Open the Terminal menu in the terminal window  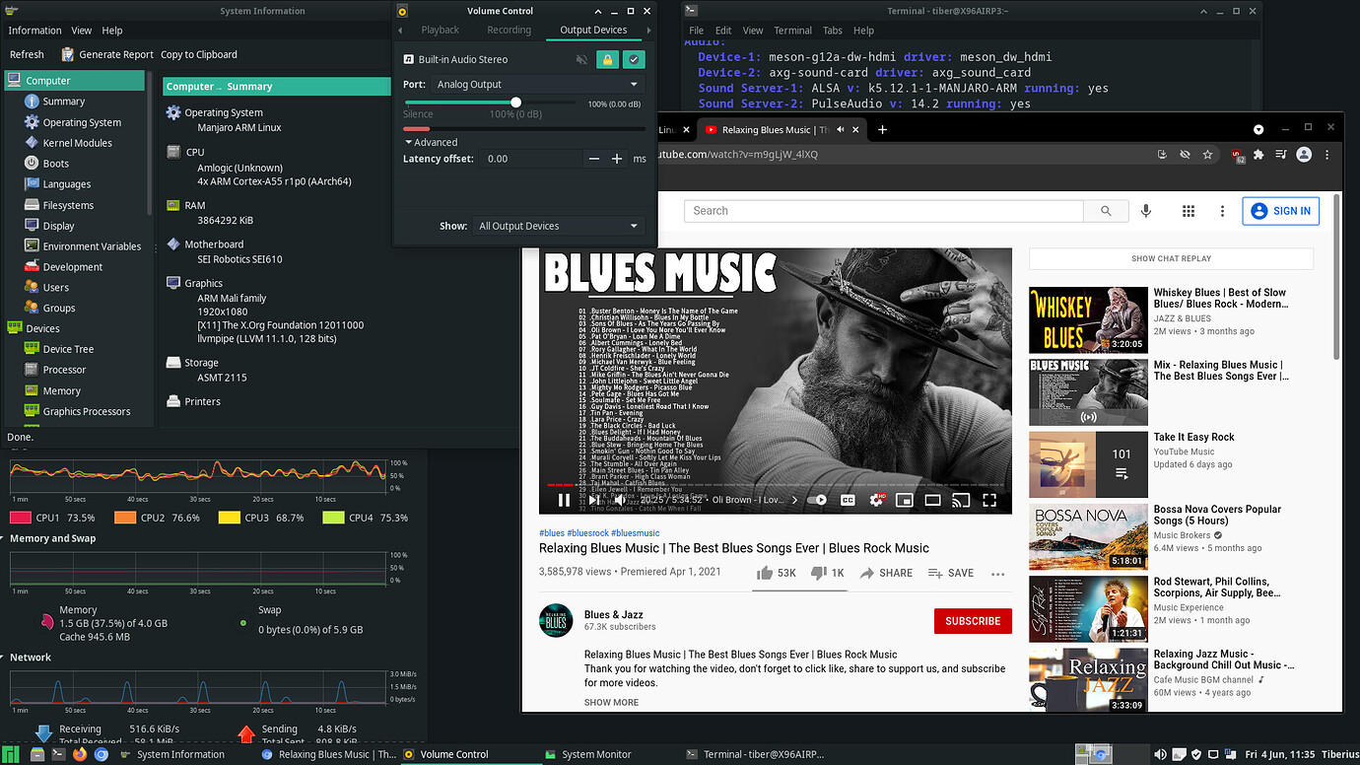coord(792,30)
